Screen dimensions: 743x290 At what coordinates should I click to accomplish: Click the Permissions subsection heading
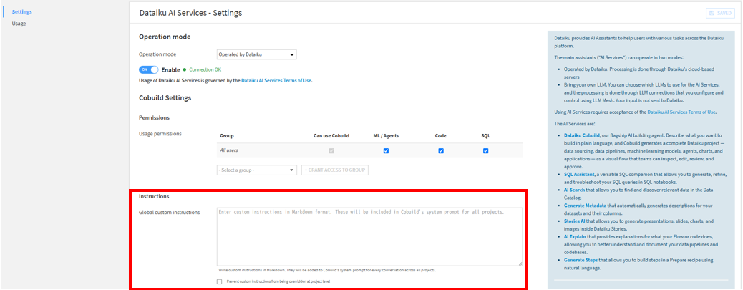(x=154, y=117)
